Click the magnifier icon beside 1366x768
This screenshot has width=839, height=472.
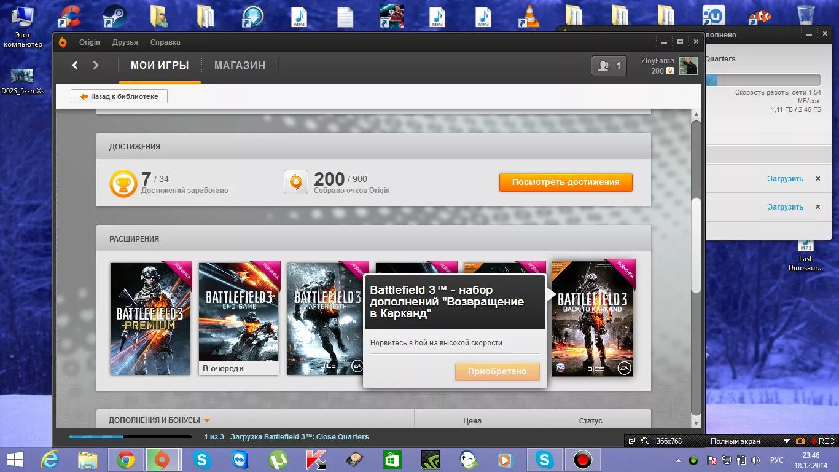click(x=645, y=441)
